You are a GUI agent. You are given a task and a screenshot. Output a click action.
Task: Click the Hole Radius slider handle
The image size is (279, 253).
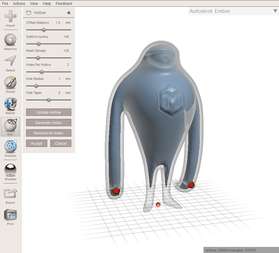[36, 86]
